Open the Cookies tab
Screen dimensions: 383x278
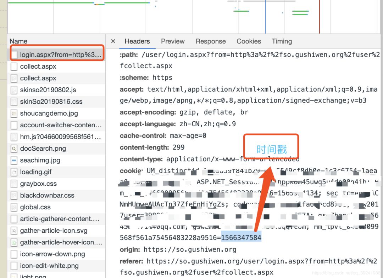(x=249, y=41)
